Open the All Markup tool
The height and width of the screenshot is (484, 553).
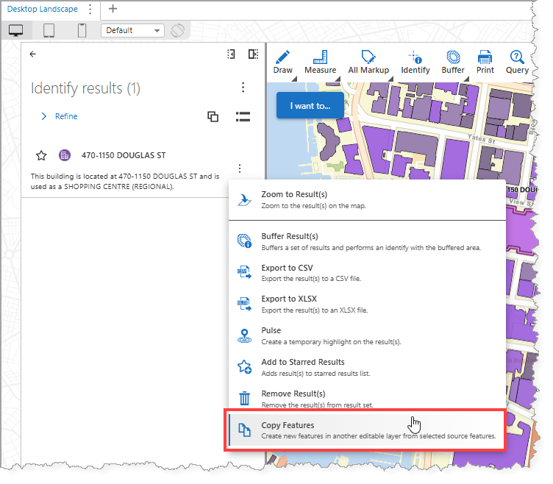(368, 62)
